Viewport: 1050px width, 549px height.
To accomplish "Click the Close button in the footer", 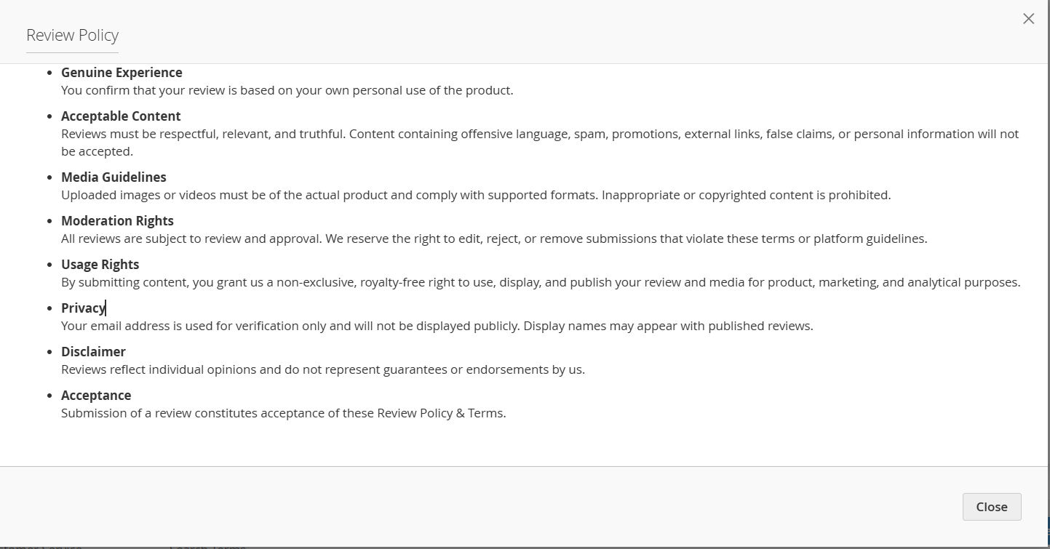I will 992,507.
